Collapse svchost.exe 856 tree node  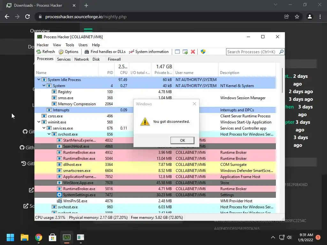[x=49, y=134]
